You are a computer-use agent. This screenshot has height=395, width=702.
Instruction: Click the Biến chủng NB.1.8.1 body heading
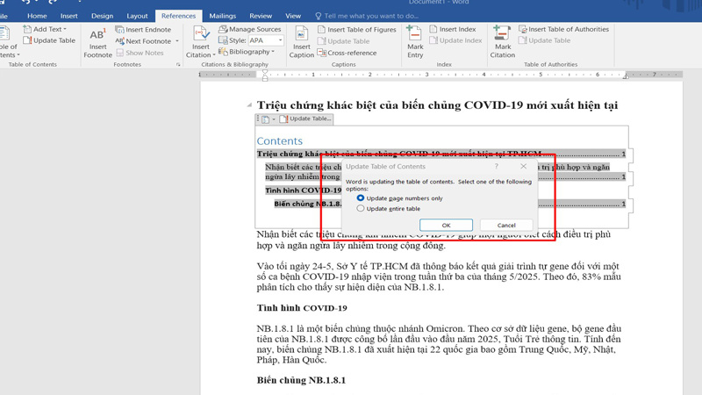(x=301, y=380)
